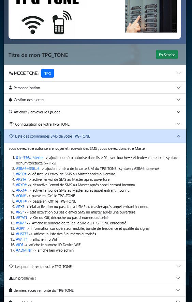Expand the Personnalisation chevron

tap(178, 88)
